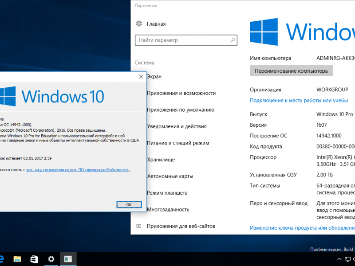Screen dimensions: 355x266
Task: Select Приложения и возможности
Action: pyautogui.click(x=181, y=93)
